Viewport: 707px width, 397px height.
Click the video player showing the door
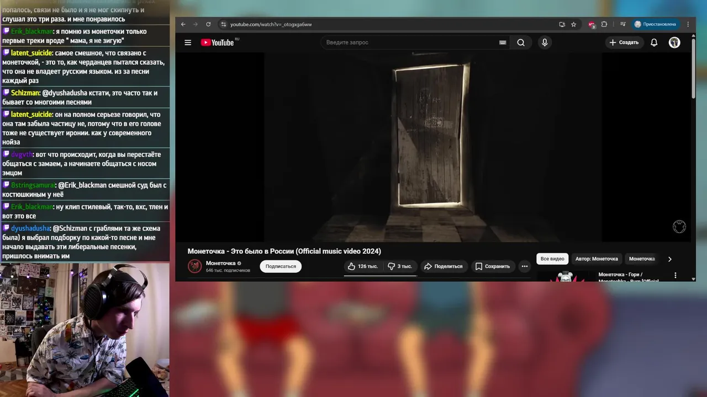coord(433,147)
